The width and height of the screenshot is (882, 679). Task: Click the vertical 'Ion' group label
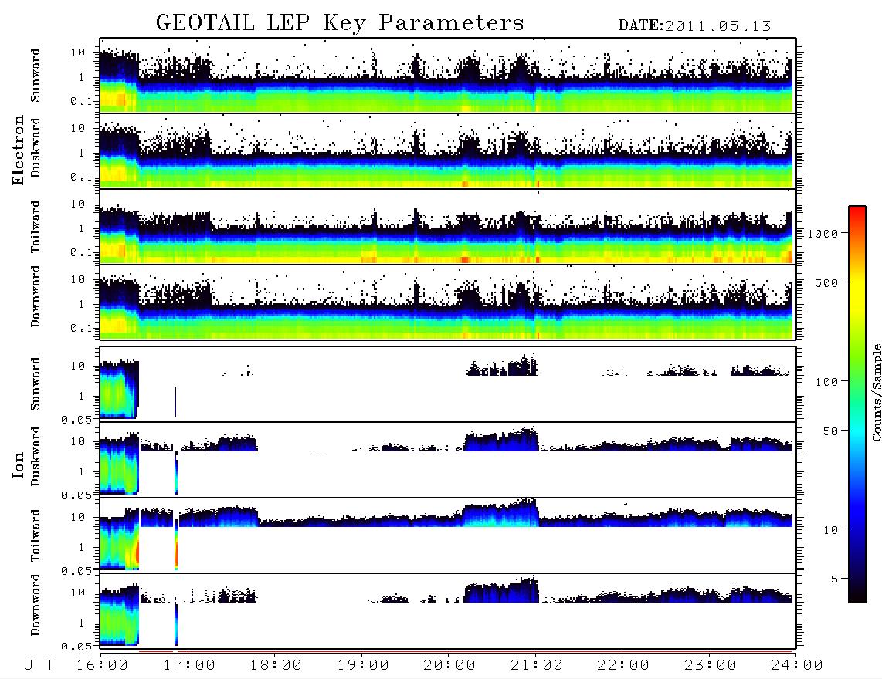pos(18,464)
